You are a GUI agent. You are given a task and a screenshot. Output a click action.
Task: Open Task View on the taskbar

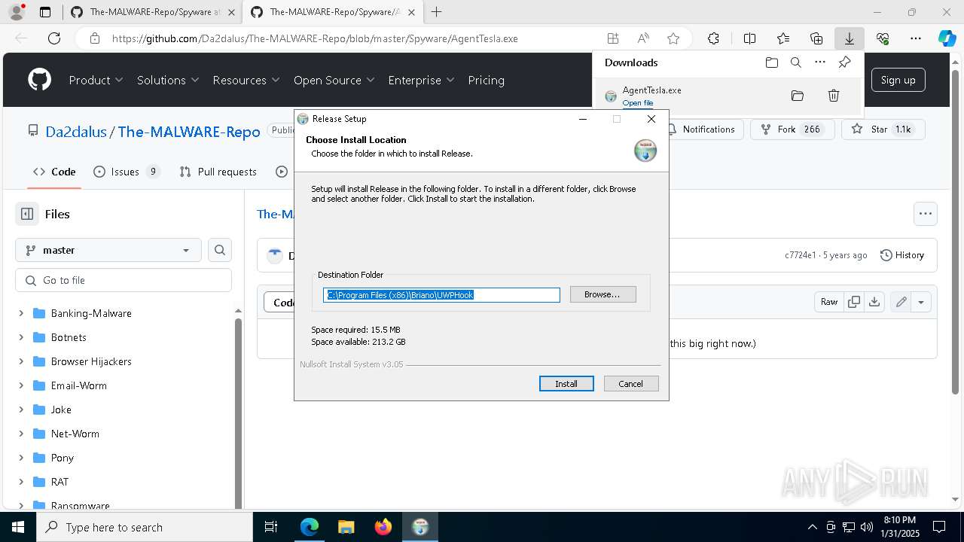click(271, 527)
